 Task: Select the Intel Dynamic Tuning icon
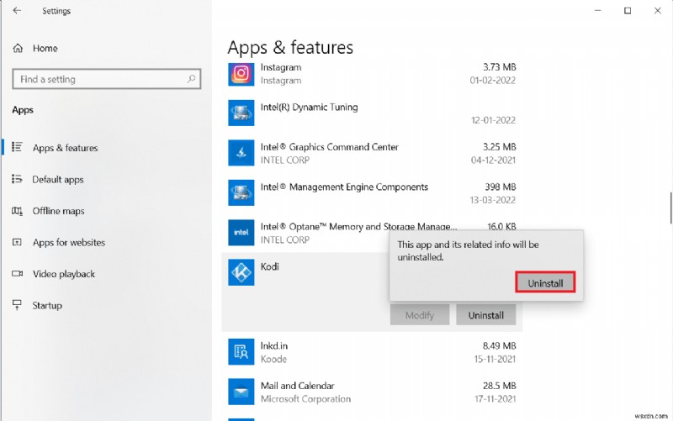[x=241, y=113]
